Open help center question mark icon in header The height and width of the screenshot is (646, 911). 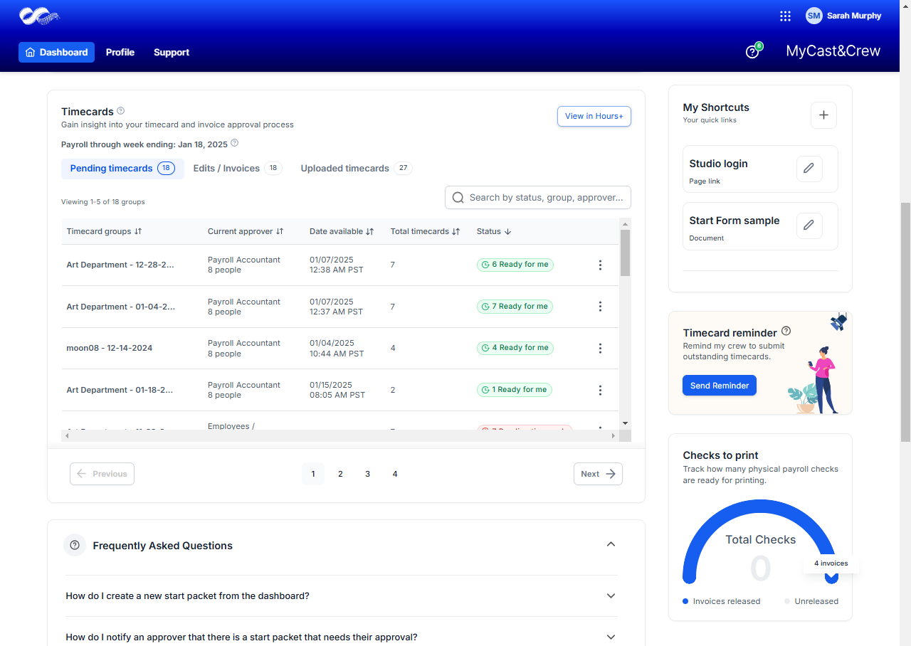point(752,52)
